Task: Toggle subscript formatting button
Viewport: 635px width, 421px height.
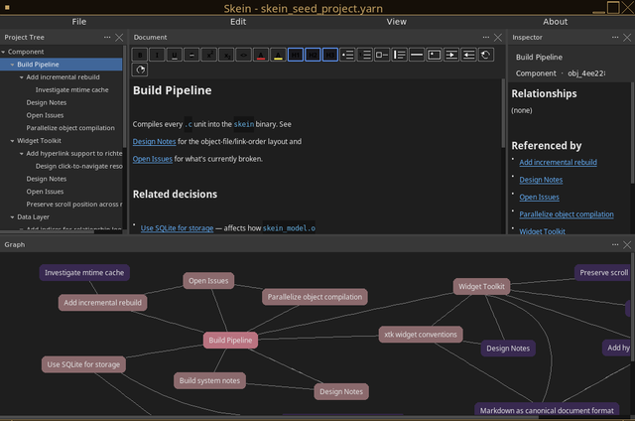Action: (226, 55)
